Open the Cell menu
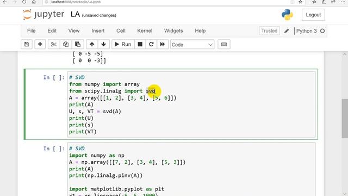 click(x=121, y=30)
